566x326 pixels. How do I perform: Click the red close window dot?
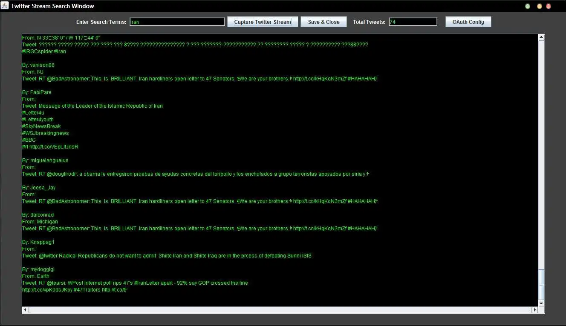[549, 6]
